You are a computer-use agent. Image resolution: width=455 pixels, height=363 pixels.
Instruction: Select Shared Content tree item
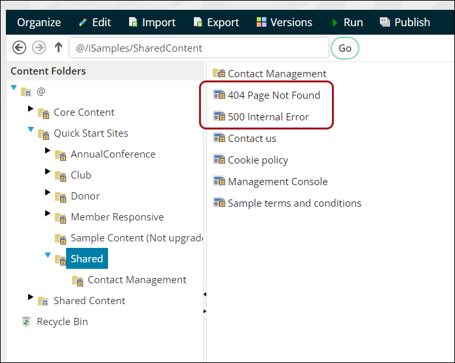[x=90, y=301]
